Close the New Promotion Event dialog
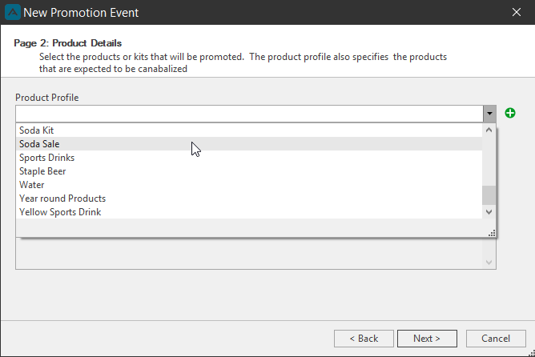 (517, 12)
